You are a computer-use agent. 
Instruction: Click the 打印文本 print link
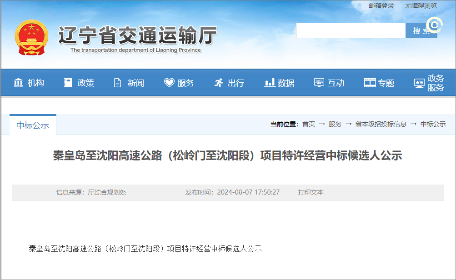tap(311, 192)
